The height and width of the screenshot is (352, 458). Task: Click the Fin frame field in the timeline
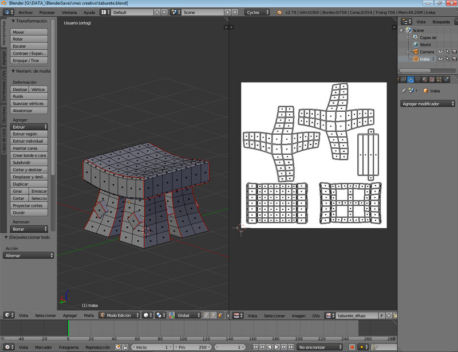point(192,347)
